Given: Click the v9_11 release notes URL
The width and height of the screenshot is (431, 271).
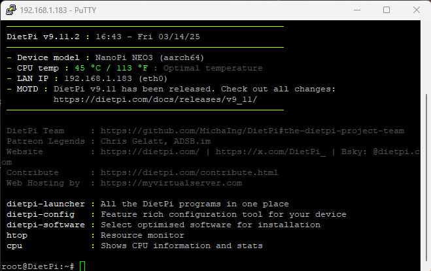Looking at the screenshot, I should point(155,99).
